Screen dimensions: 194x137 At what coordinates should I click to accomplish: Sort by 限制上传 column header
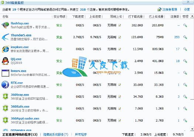pos(116,17)
